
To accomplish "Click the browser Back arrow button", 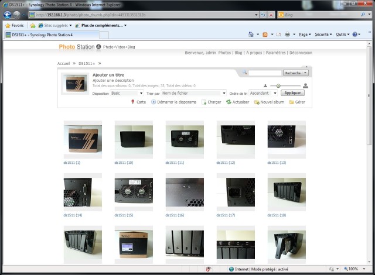I will click(8, 15).
